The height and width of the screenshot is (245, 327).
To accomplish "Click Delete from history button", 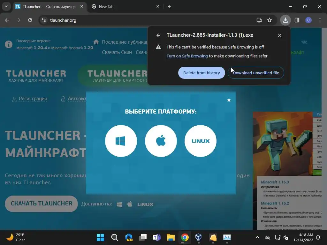I will tap(202, 73).
